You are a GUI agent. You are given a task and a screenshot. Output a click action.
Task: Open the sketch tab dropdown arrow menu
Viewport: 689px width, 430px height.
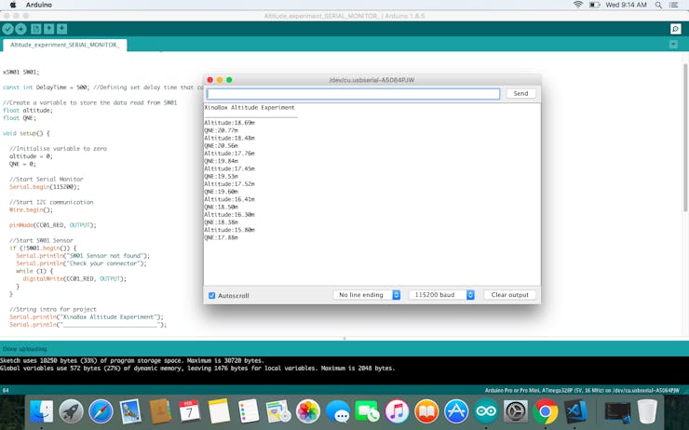(x=673, y=45)
